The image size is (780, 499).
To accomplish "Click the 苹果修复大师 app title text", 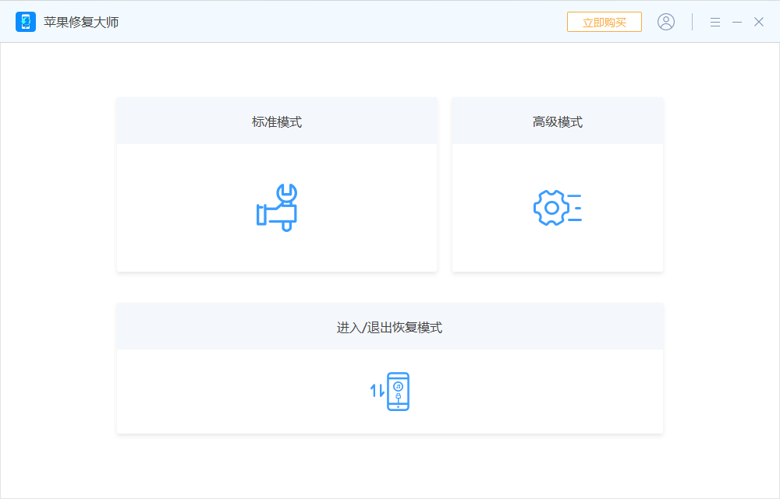I will (81, 22).
